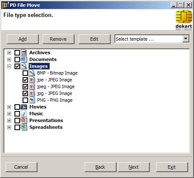Uncheck the jpeg JPEG Image checkbox
The image size is (194, 178).
(x=25, y=86)
